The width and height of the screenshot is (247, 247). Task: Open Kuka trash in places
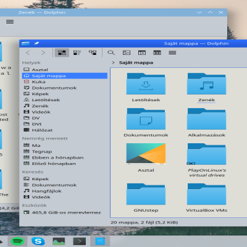(x=65, y=82)
